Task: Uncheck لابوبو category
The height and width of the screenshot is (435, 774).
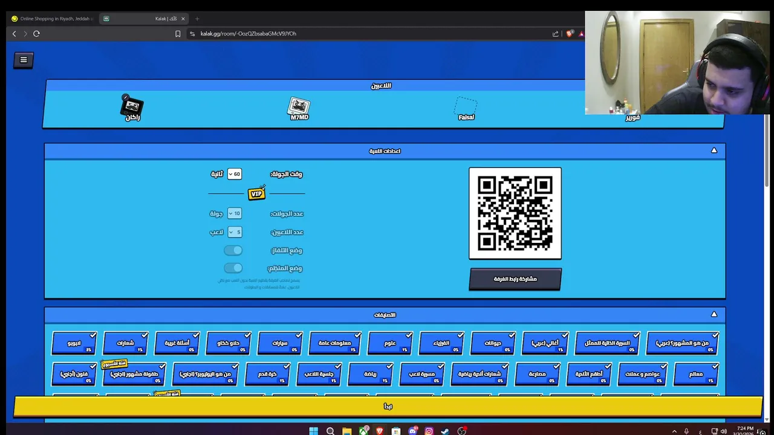Action: pos(74,343)
